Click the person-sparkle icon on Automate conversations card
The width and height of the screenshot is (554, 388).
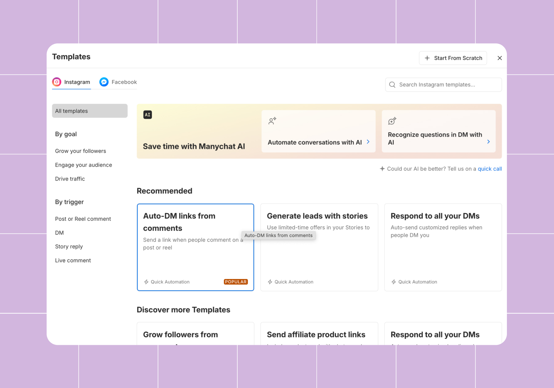(272, 121)
